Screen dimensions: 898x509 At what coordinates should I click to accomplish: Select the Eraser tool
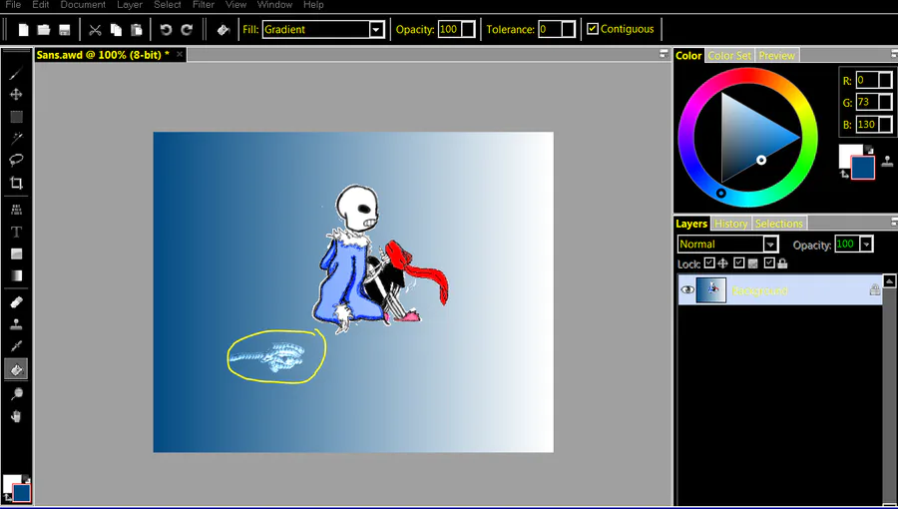[x=16, y=302]
